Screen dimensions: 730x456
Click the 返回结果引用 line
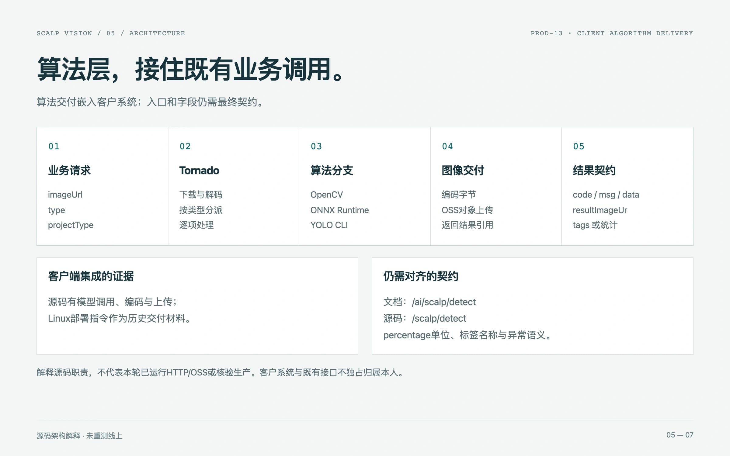(x=468, y=225)
